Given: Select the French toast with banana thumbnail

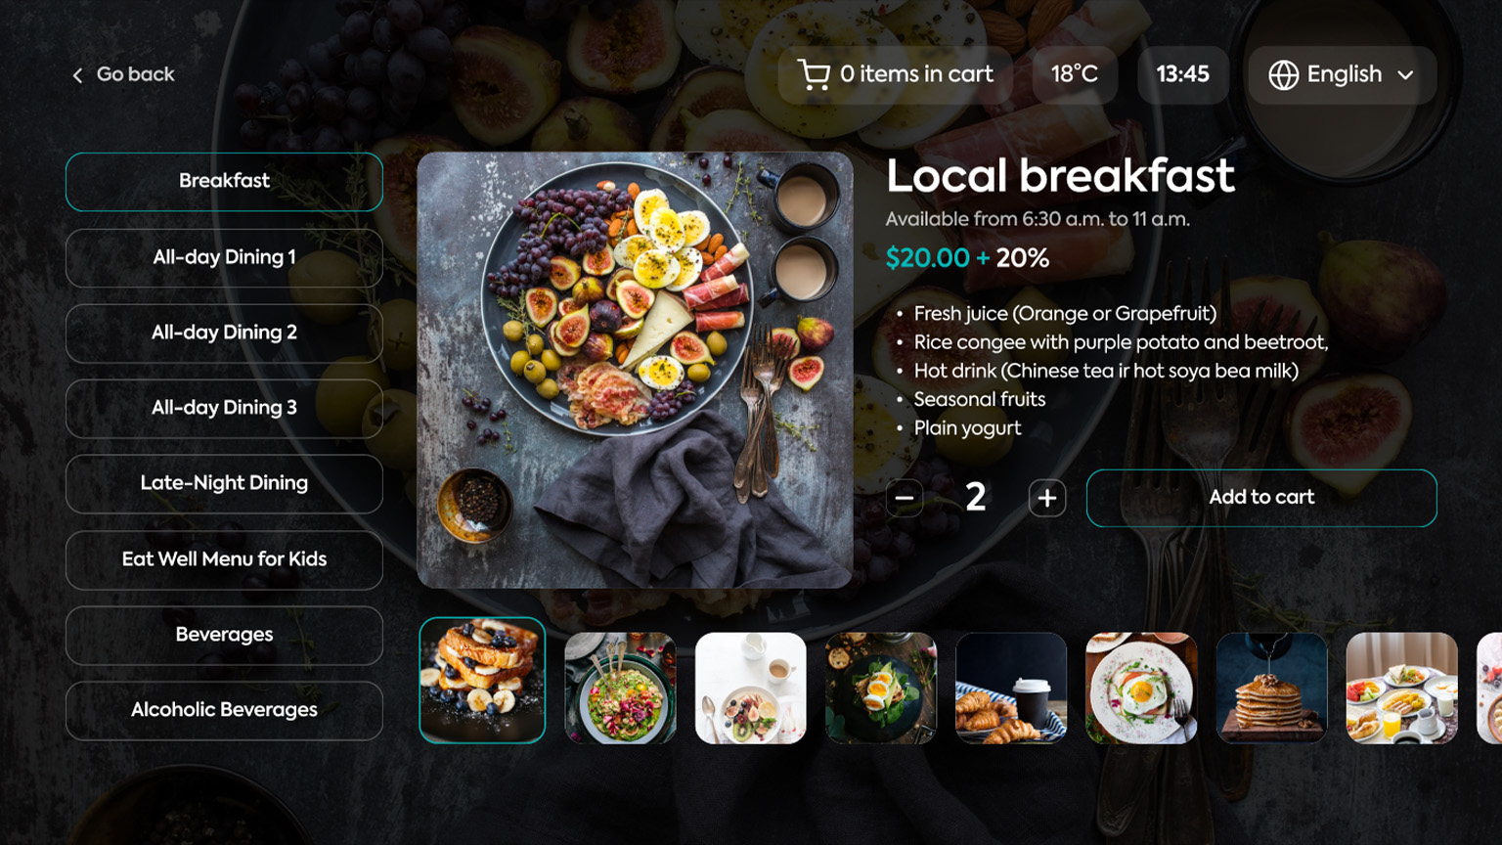Looking at the screenshot, I should pyautogui.click(x=482, y=681).
